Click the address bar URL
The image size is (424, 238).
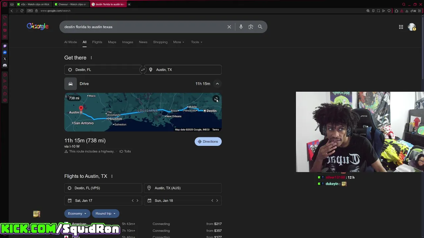click(55, 11)
